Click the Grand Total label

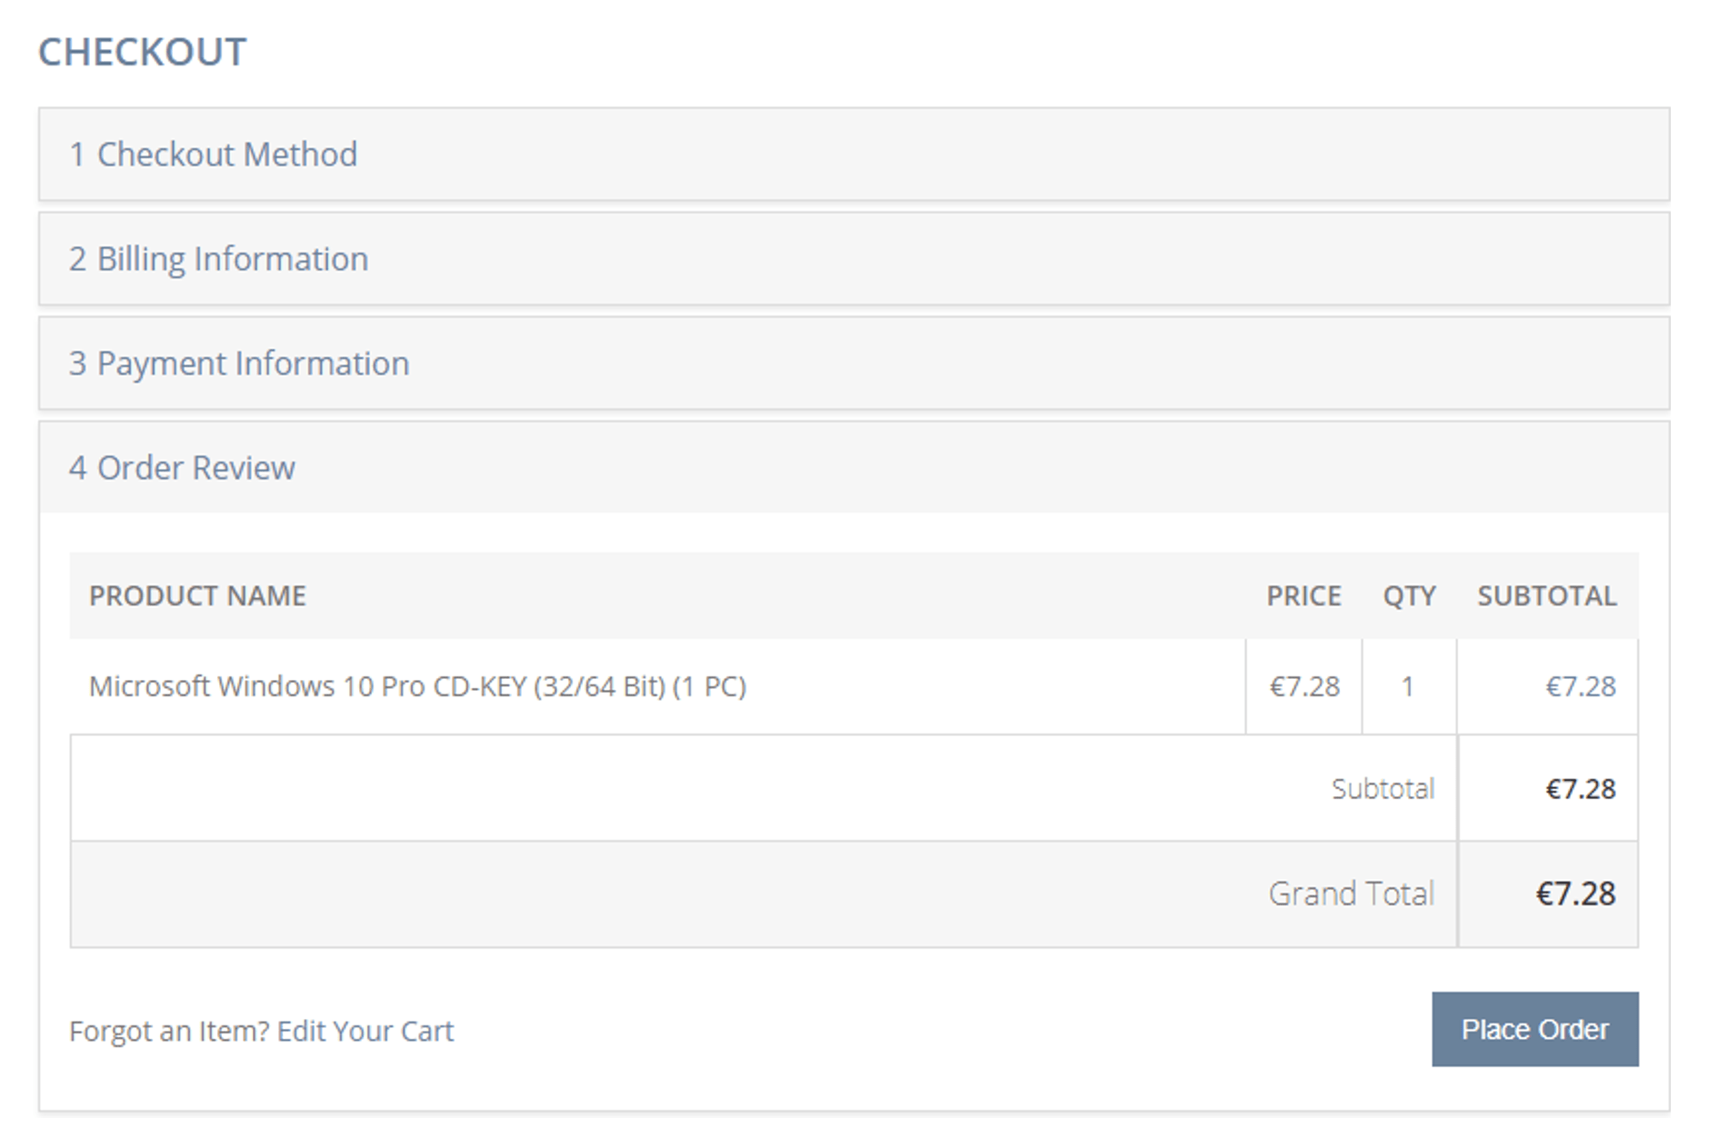[x=1351, y=893]
